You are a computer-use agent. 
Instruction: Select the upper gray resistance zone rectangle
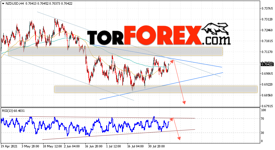click(x=115, y=51)
